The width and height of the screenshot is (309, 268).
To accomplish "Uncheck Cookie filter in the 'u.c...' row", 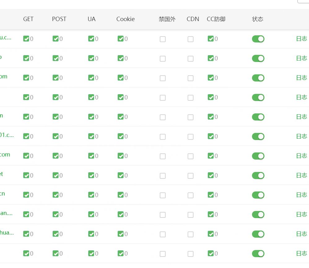I will 121,39.
